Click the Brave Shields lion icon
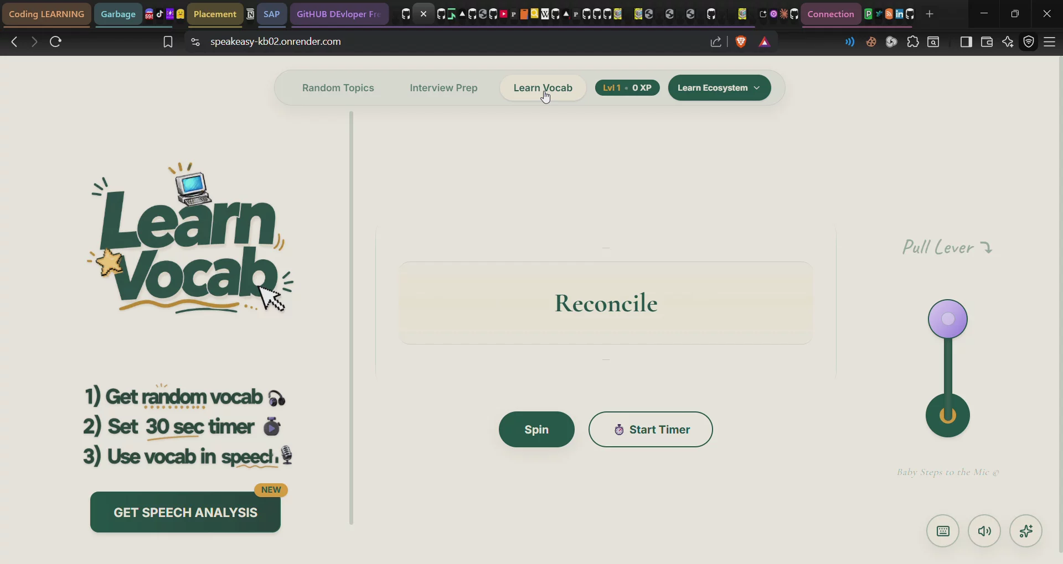Image resolution: width=1063 pixels, height=564 pixels. (741, 41)
